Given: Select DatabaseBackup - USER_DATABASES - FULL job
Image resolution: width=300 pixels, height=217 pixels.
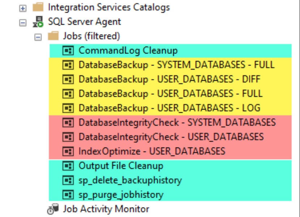Looking at the screenshot, I should 170,94.
